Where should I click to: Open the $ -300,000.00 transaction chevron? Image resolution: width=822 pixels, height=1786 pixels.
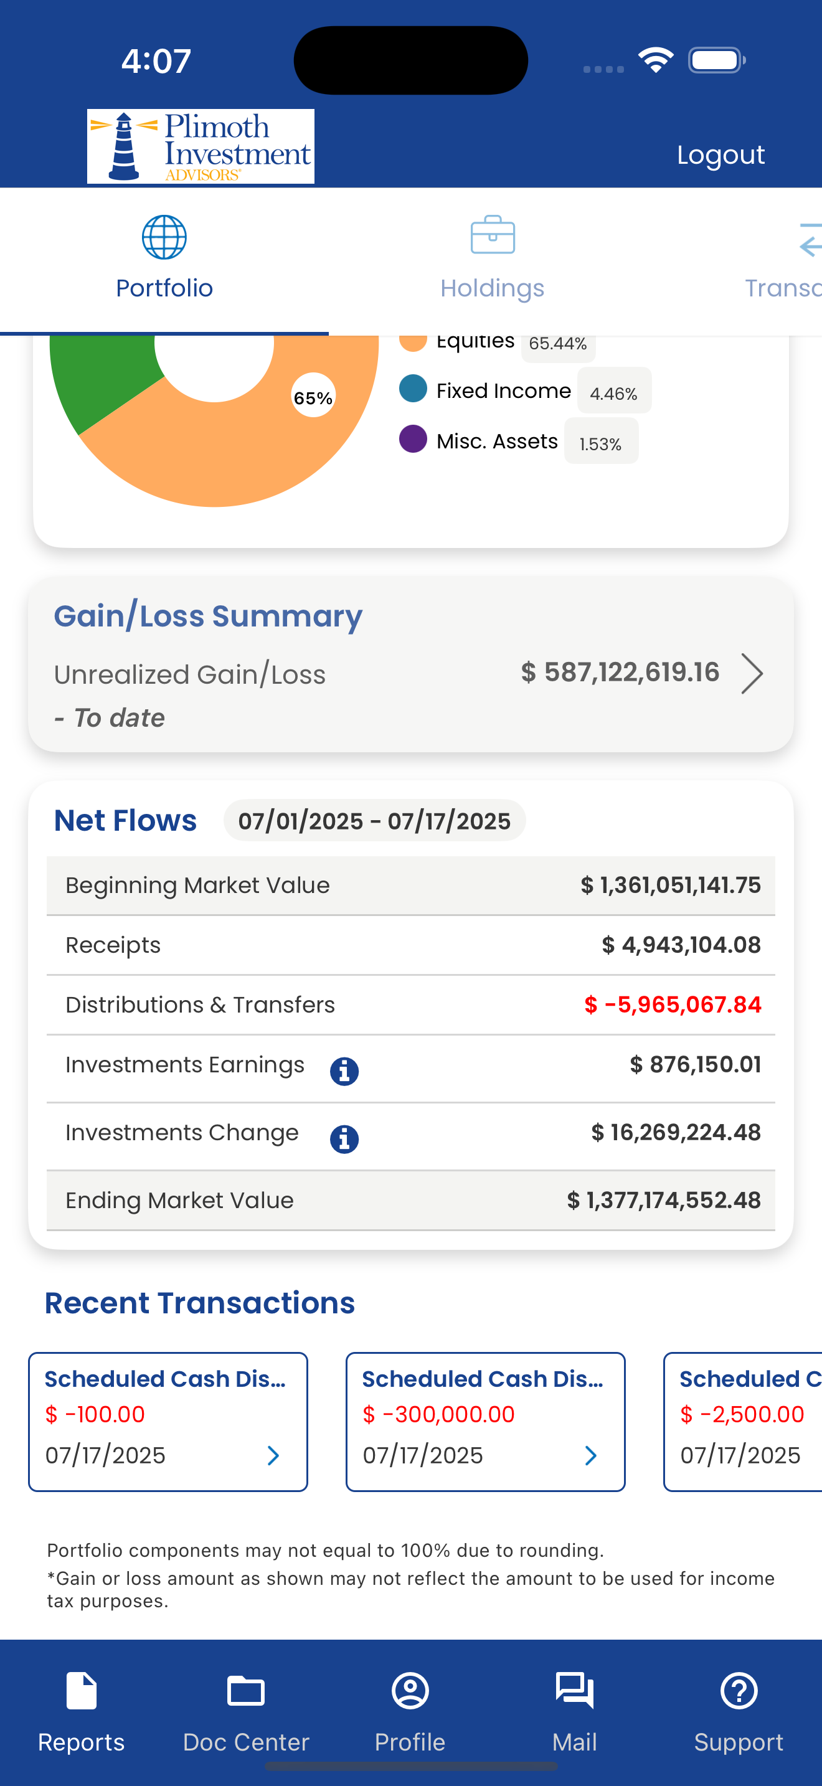pos(590,1455)
